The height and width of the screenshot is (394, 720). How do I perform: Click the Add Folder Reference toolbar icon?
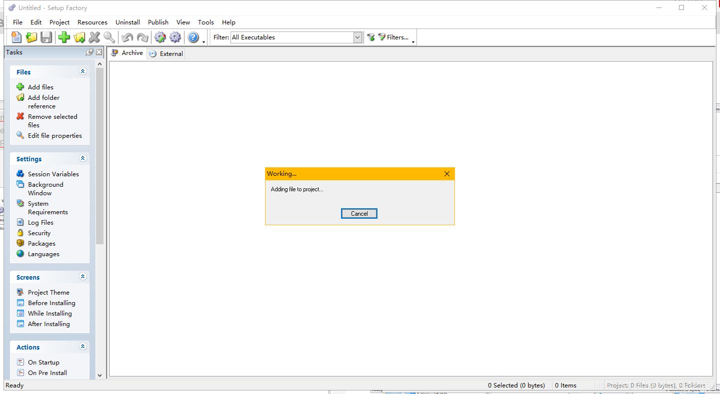coord(79,37)
